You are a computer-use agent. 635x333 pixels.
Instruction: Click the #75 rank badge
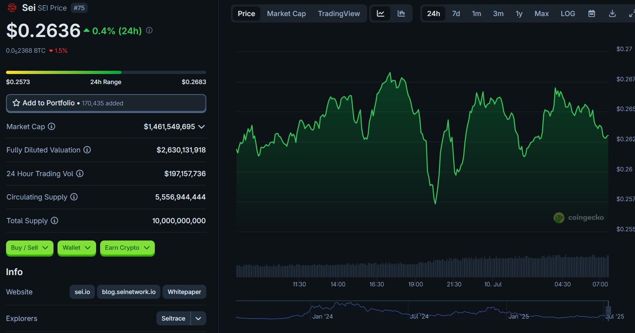[79, 8]
